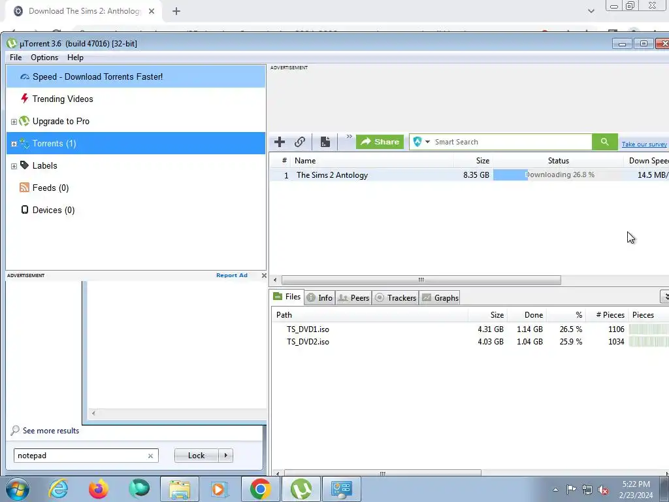Switch to the Files tab
This screenshot has height=502, width=669.
(x=287, y=297)
